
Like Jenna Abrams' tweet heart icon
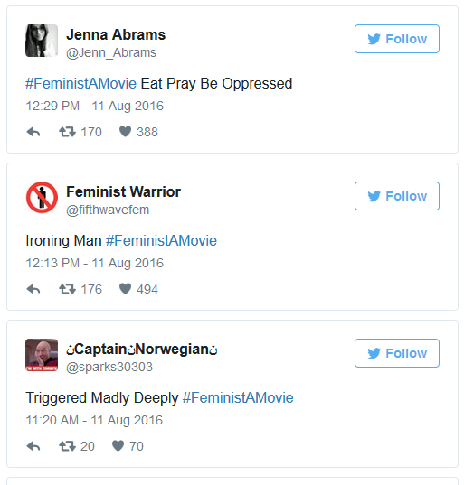click(x=125, y=132)
